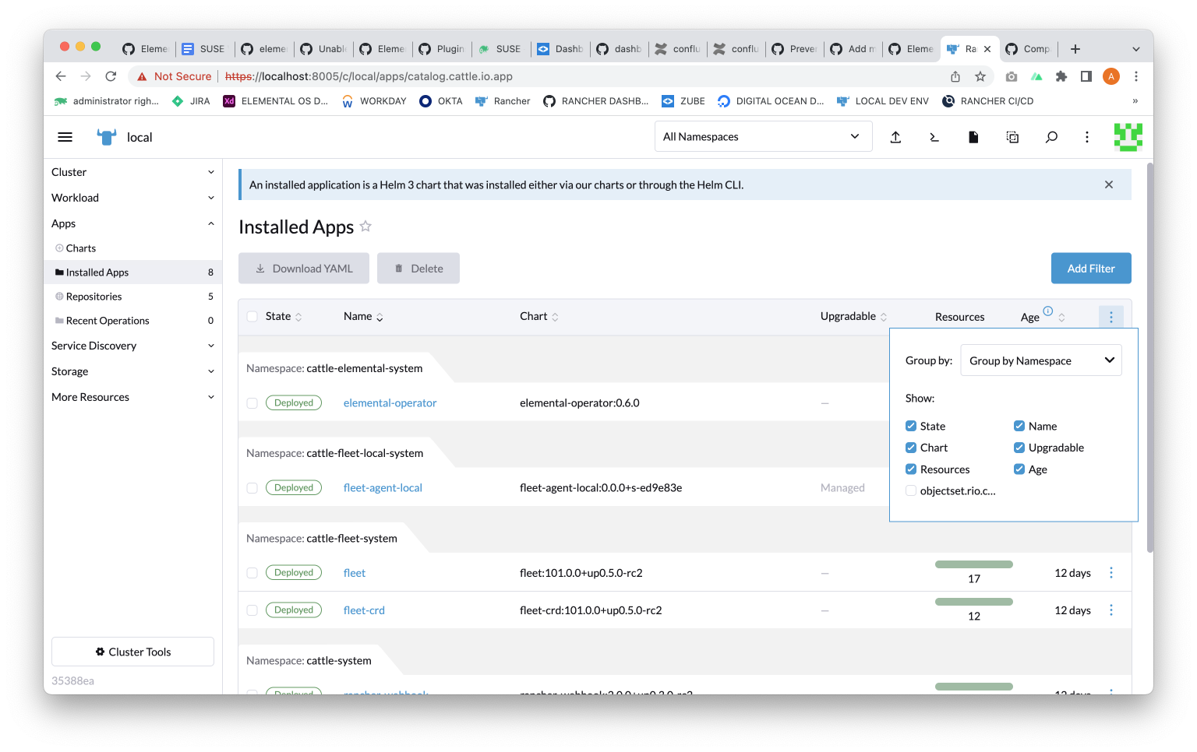Screen dimensions: 1197x752
Task: Open Rancher bookmark in bookmarks bar
Action: (503, 101)
